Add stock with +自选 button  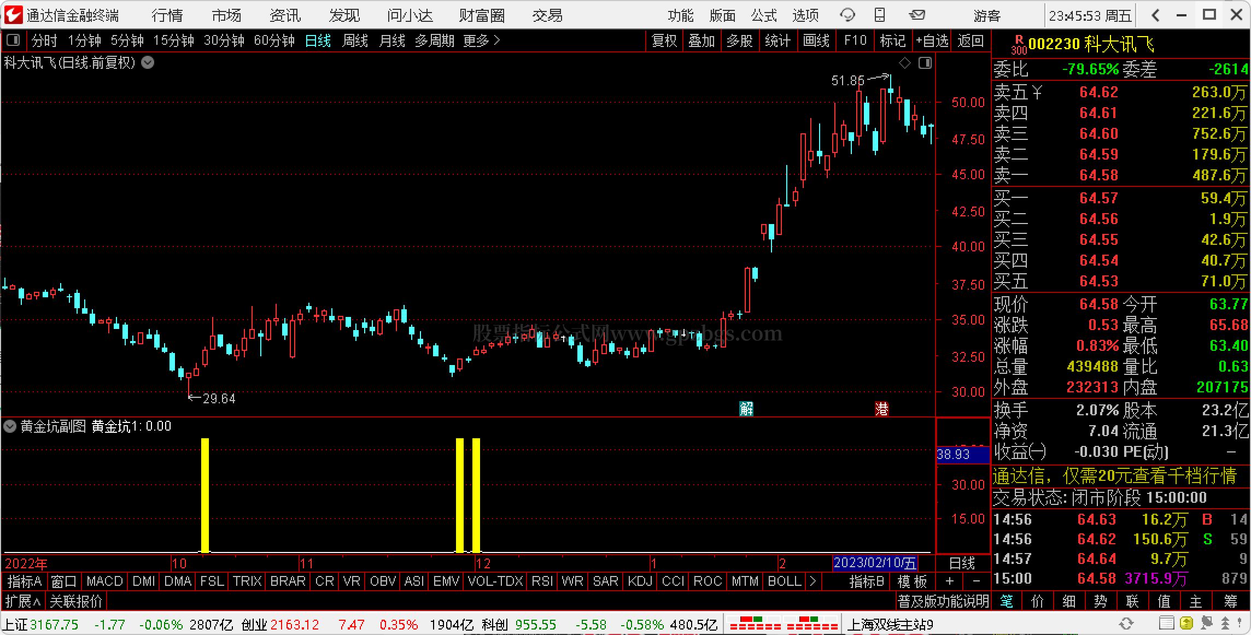[x=932, y=40]
